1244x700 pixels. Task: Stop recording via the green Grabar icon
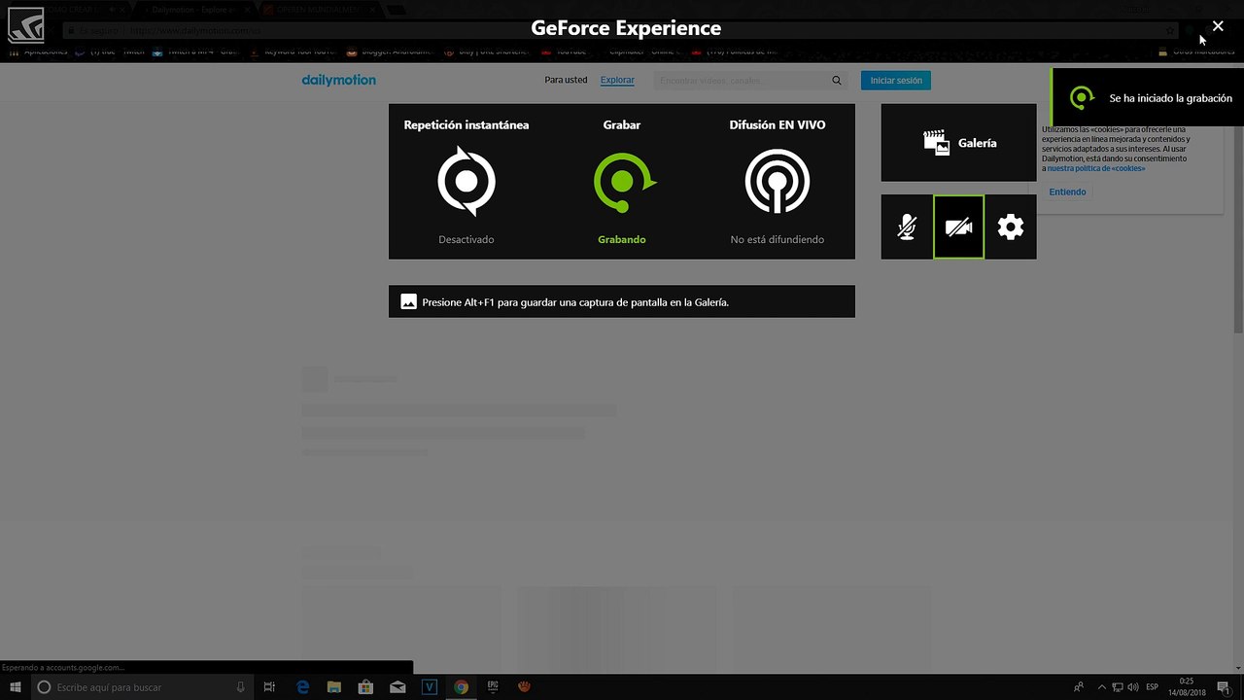pyautogui.click(x=623, y=182)
